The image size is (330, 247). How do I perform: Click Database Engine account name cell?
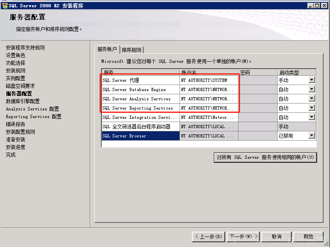pos(209,89)
